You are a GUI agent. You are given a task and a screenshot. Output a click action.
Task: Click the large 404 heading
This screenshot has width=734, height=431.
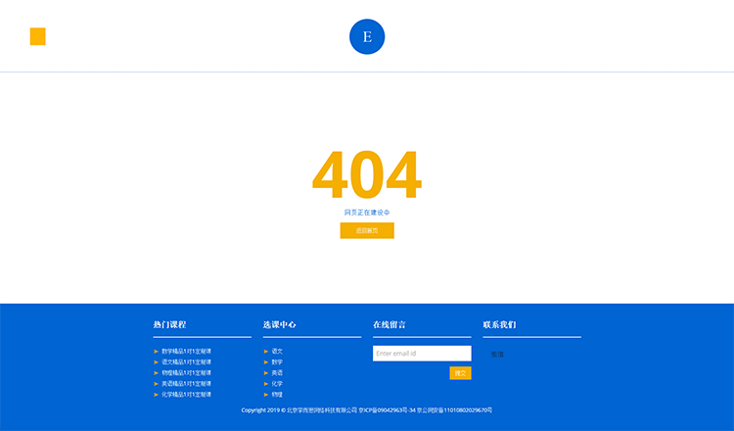pyautogui.click(x=367, y=174)
